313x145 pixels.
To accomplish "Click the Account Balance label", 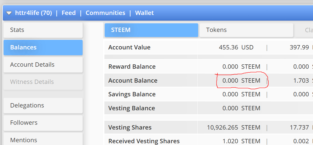I will click(133, 81).
